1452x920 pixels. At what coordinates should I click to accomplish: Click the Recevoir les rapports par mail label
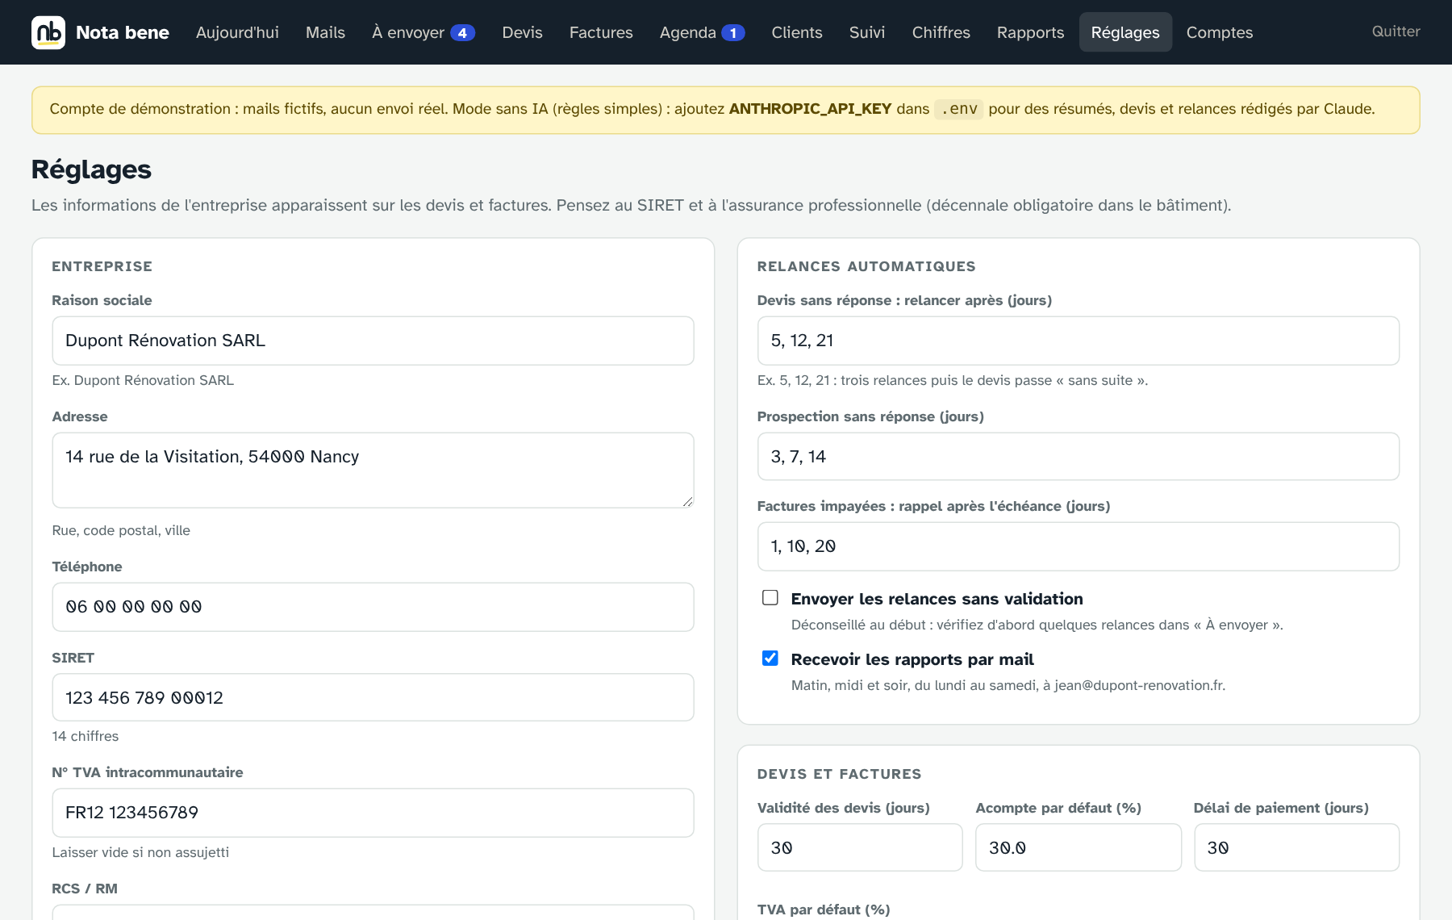[912, 659]
